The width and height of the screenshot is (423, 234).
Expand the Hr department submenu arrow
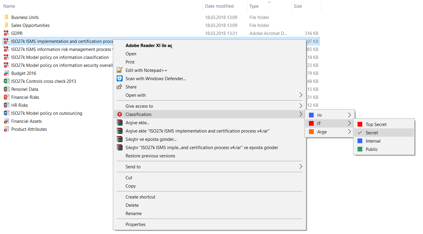pos(350,115)
